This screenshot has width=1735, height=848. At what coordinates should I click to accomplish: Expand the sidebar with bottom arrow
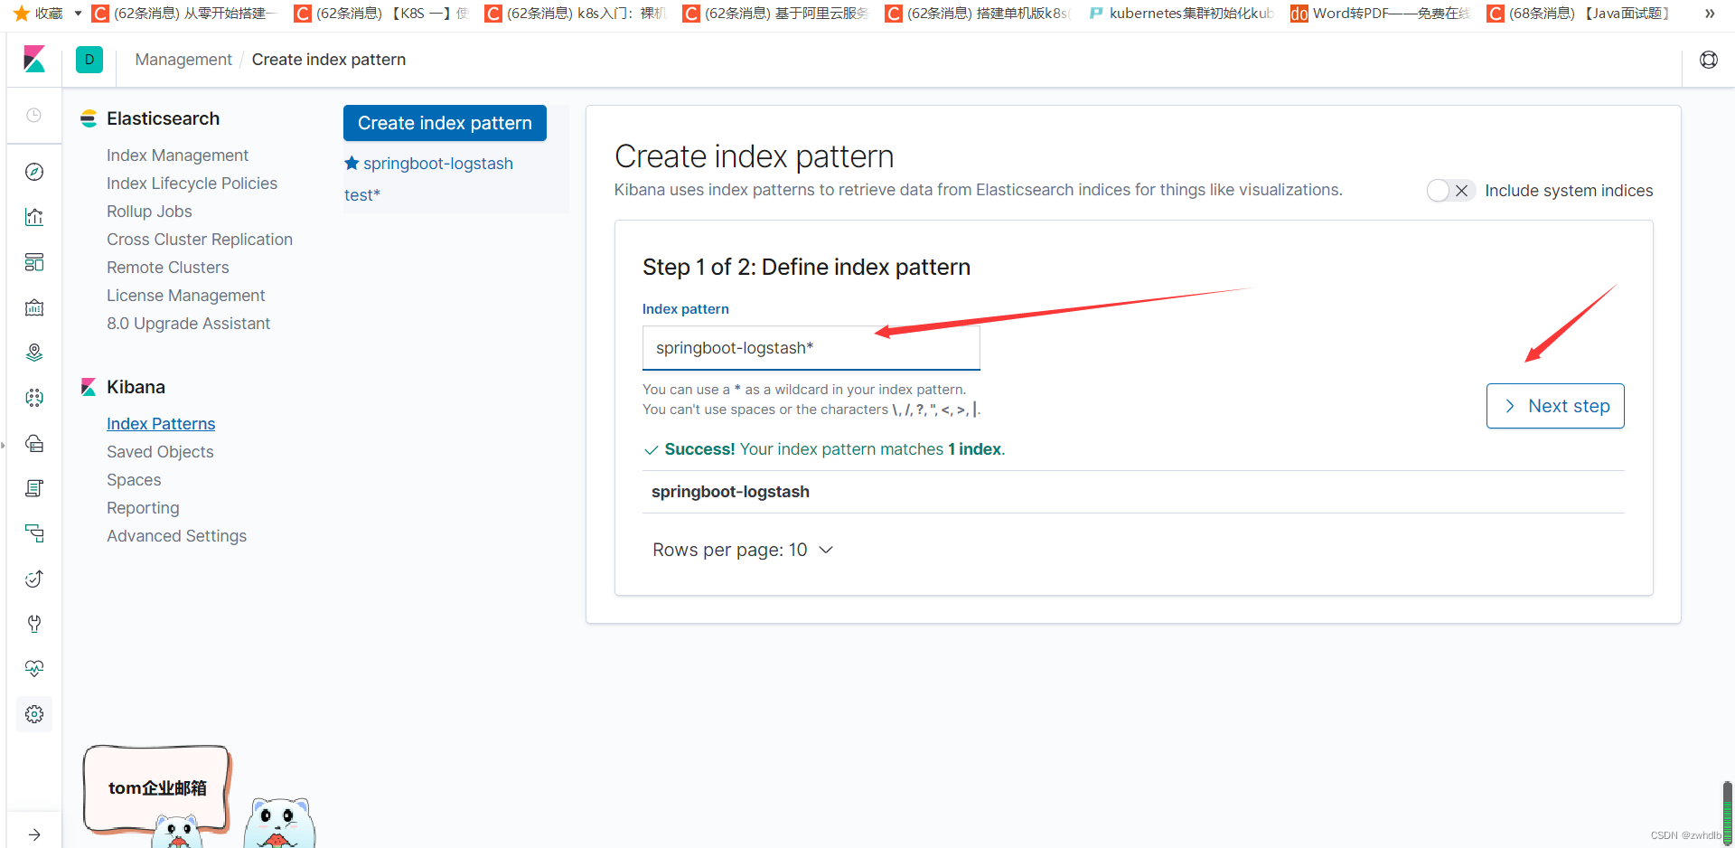[34, 834]
